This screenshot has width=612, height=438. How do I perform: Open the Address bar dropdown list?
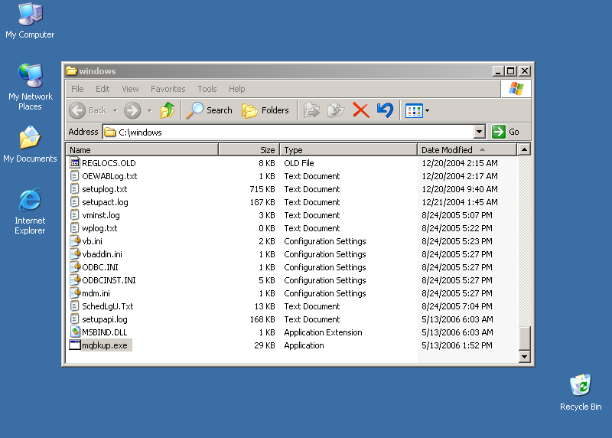480,132
